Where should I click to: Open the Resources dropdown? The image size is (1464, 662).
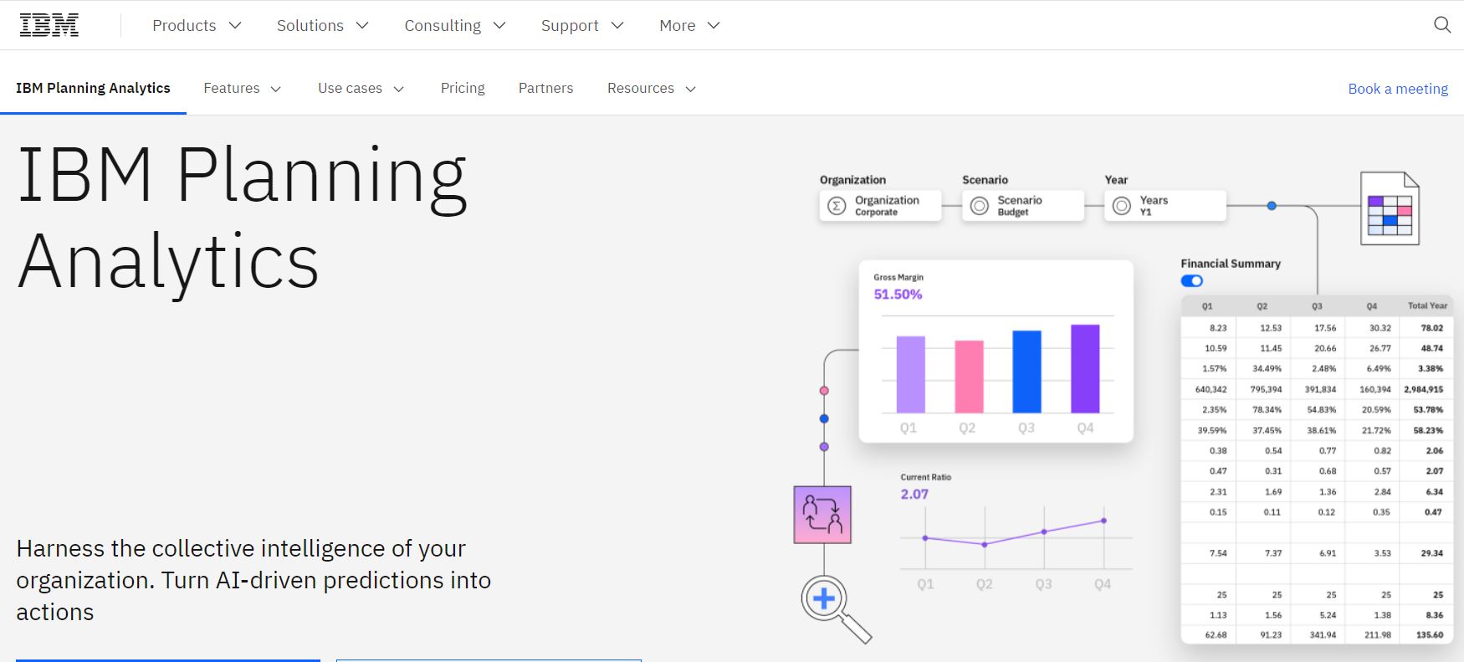coord(651,89)
